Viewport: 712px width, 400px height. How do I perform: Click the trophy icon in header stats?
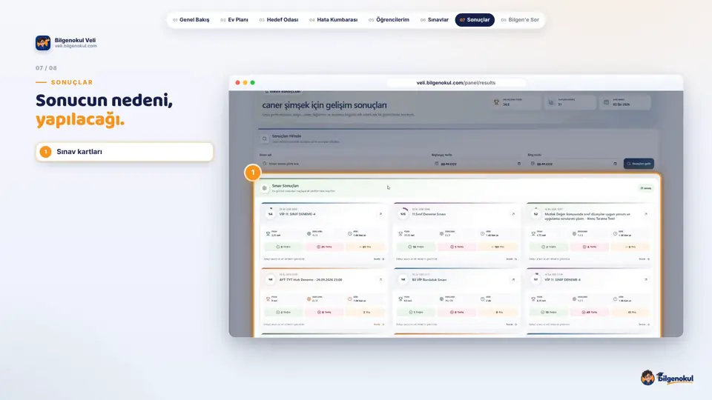(x=496, y=102)
